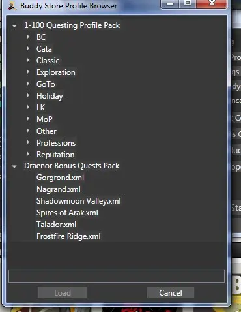This screenshot has width=241, height=312.
Task: Select the 1-100 Questing Profile Pack label
Action: tap(72, 25)
